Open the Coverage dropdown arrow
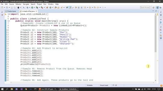Viewport: 163px width, 91px height. [x=39, y=7]
